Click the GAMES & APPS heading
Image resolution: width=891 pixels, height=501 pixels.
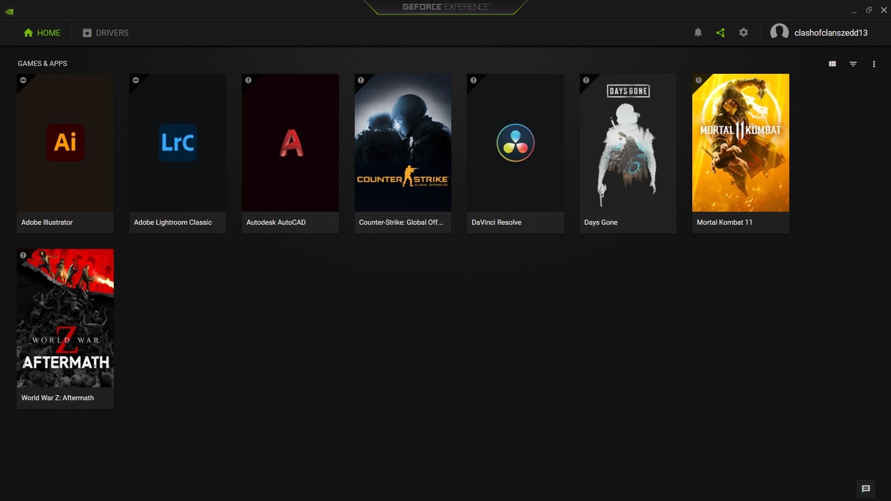pos(42,64)
